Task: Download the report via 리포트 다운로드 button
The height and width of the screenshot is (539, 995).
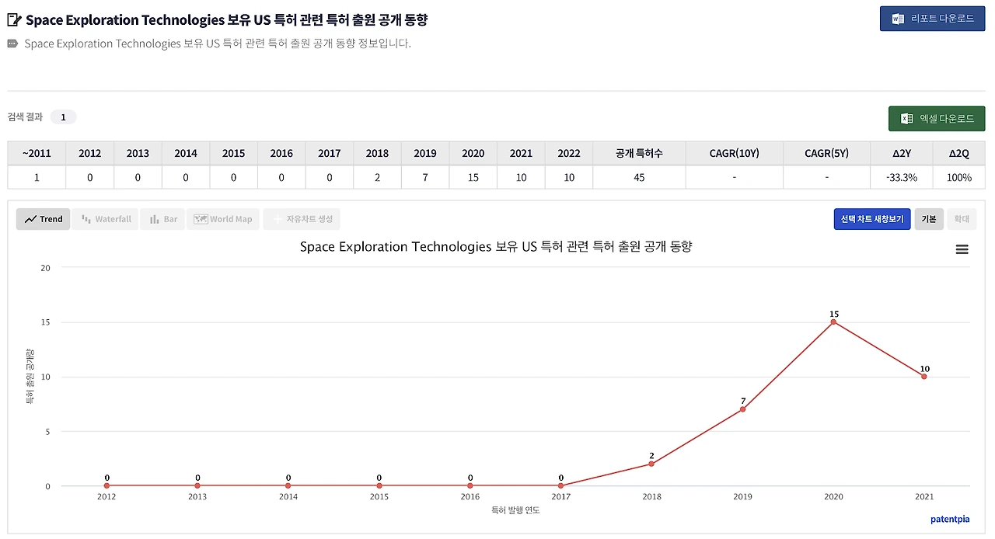Action: tap(932, 18)
